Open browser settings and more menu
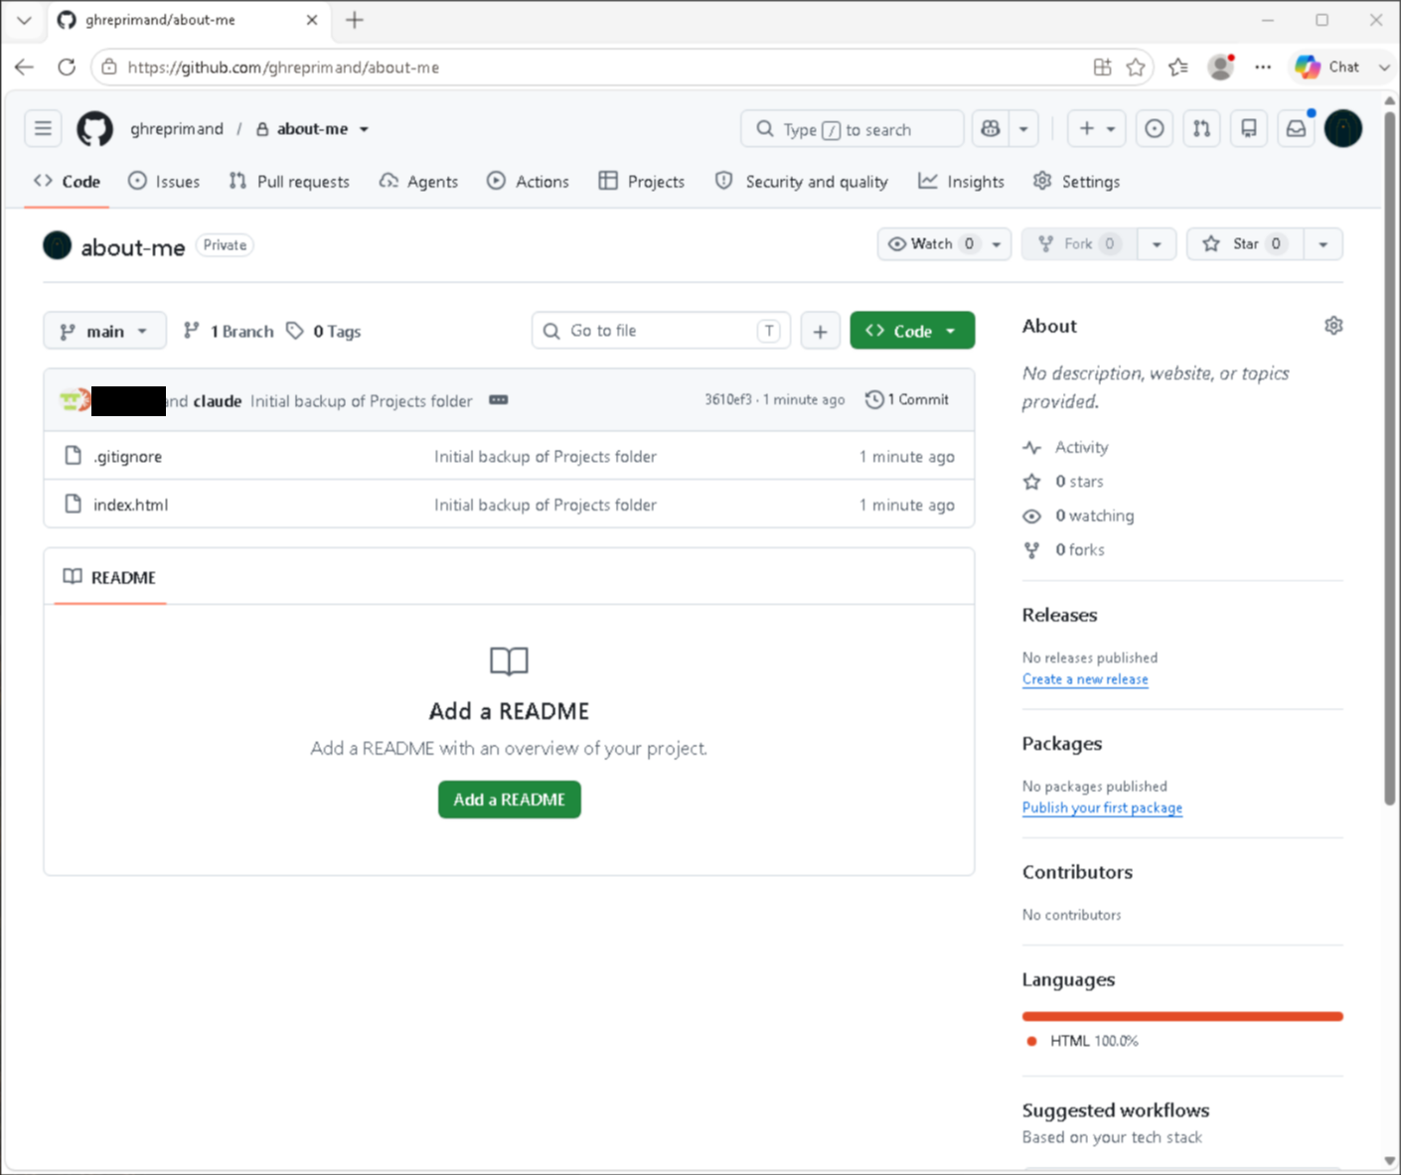 (x=1263, y=68)
